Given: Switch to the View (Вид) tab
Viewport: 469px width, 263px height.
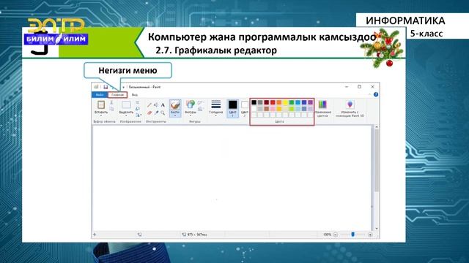Looking at the screenshot, I should [x=135, y=95].
